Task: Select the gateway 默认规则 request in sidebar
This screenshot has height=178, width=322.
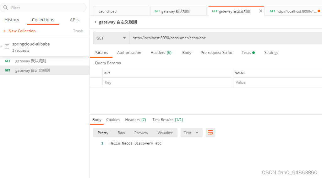Action: pyautogui.click(x=45, y=61)
